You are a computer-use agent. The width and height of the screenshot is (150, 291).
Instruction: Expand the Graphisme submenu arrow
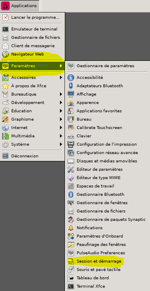pyautogui.click(x=61, y=119)
